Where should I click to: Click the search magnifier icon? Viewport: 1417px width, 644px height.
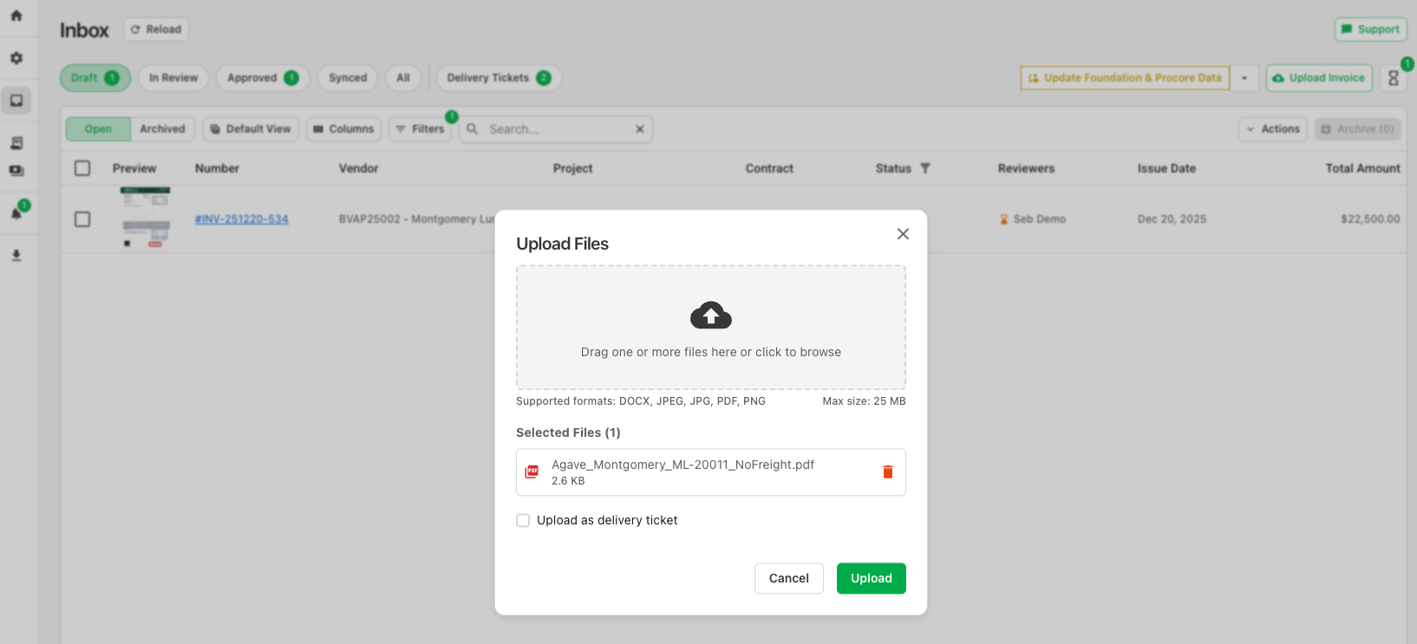tap(473, 129)
